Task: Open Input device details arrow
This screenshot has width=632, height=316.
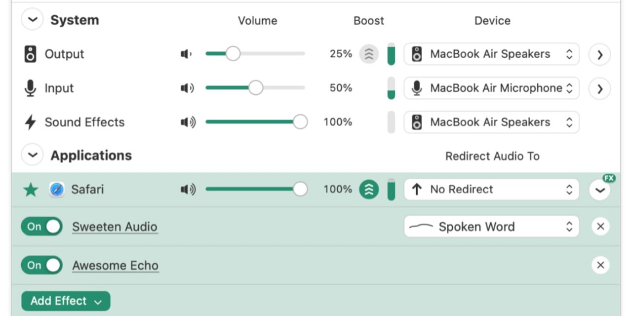Action: click(599, 88)
